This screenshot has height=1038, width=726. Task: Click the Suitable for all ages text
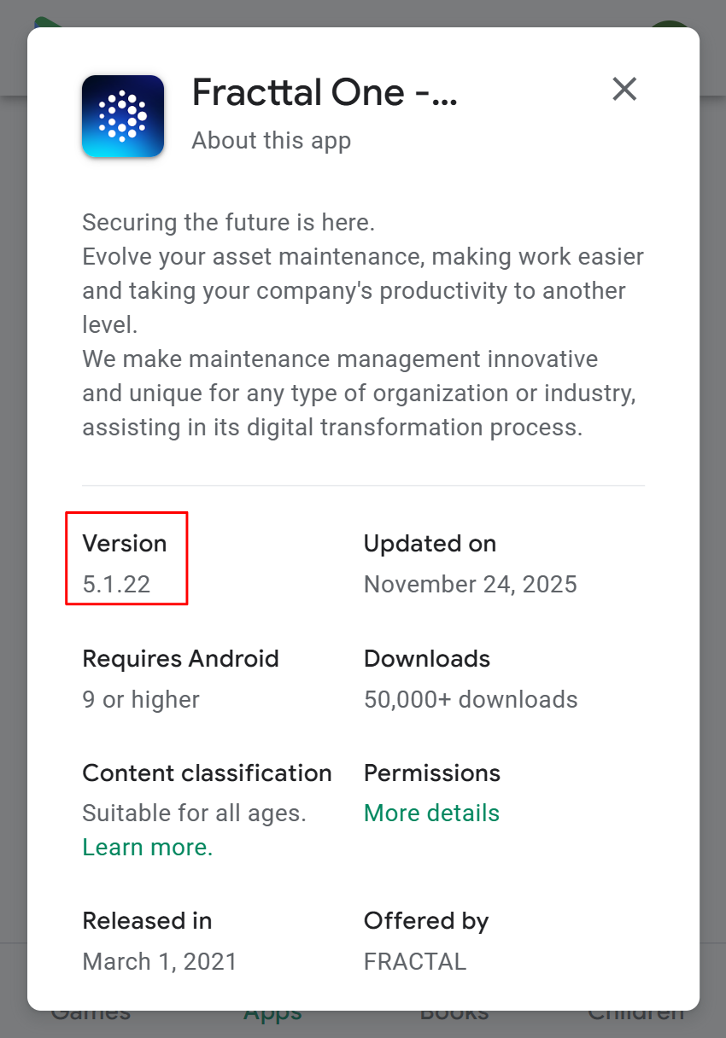[194, 813]
